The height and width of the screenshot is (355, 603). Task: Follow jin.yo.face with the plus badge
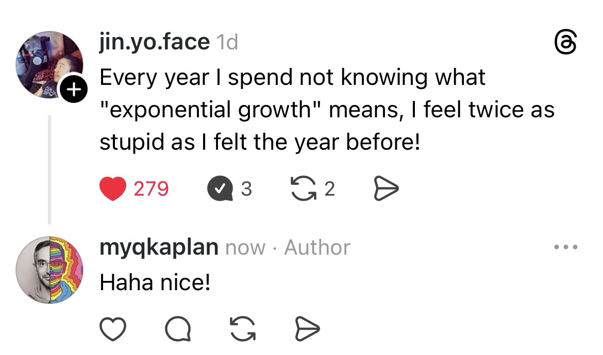(x=74, y=91)
